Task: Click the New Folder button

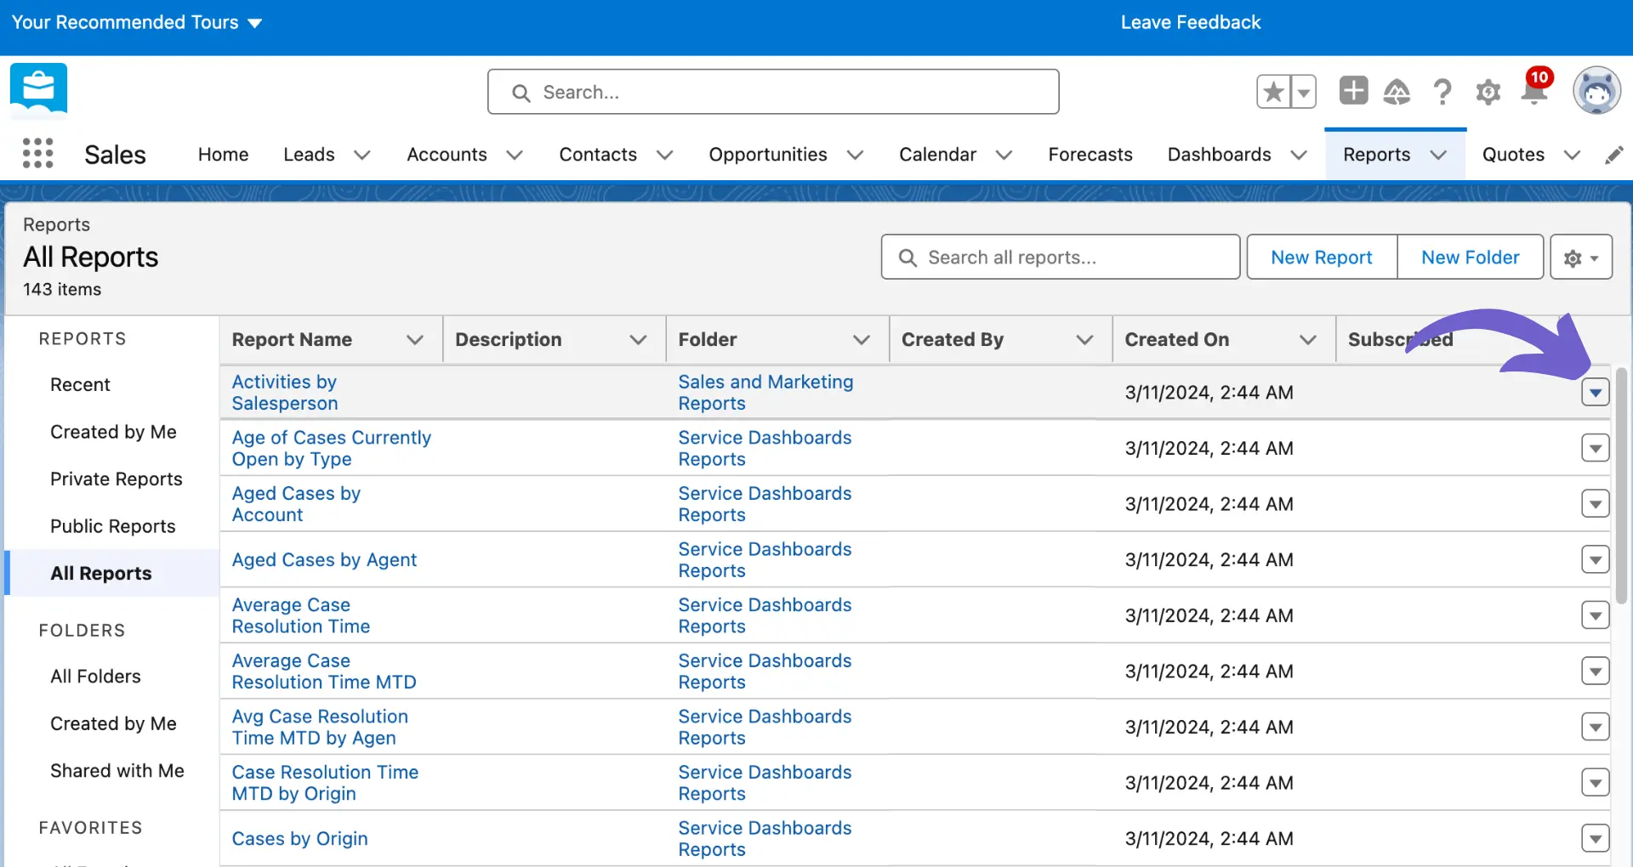Action: pyautogui.click(x=1471, y=257)
